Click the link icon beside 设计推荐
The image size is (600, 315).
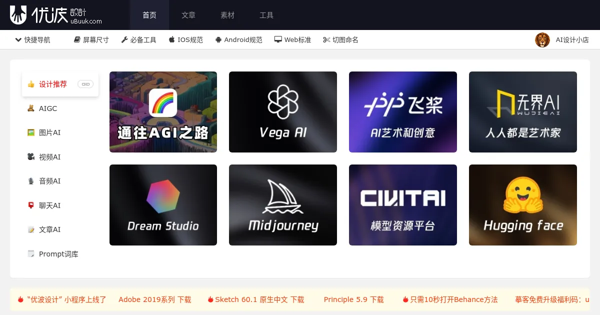[85, 84]
